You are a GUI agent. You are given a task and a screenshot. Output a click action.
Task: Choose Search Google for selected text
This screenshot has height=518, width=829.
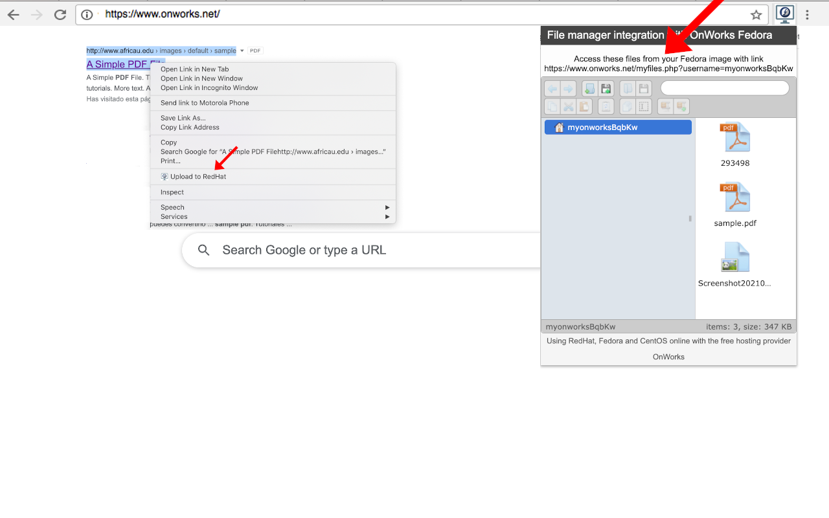(x=273, y=152)
